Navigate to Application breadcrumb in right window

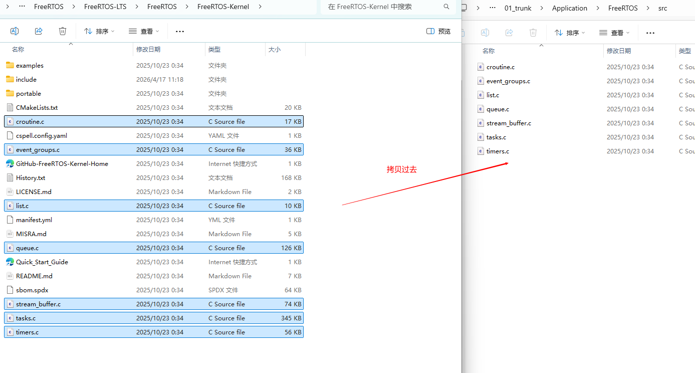click(570, 8)
